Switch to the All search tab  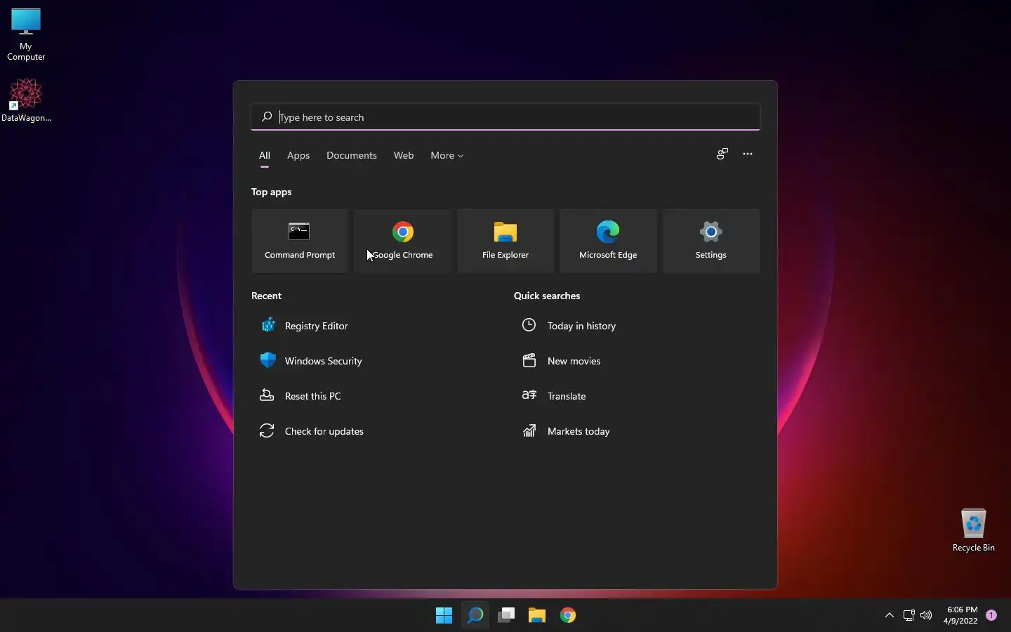265,155
